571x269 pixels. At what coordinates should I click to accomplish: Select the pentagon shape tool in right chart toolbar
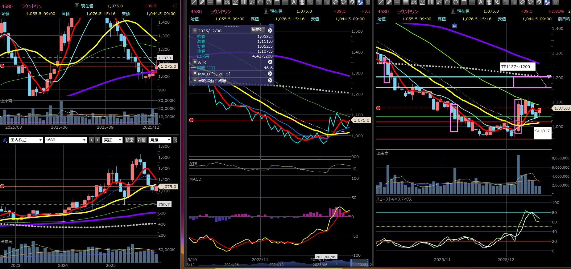pos(447,2)
